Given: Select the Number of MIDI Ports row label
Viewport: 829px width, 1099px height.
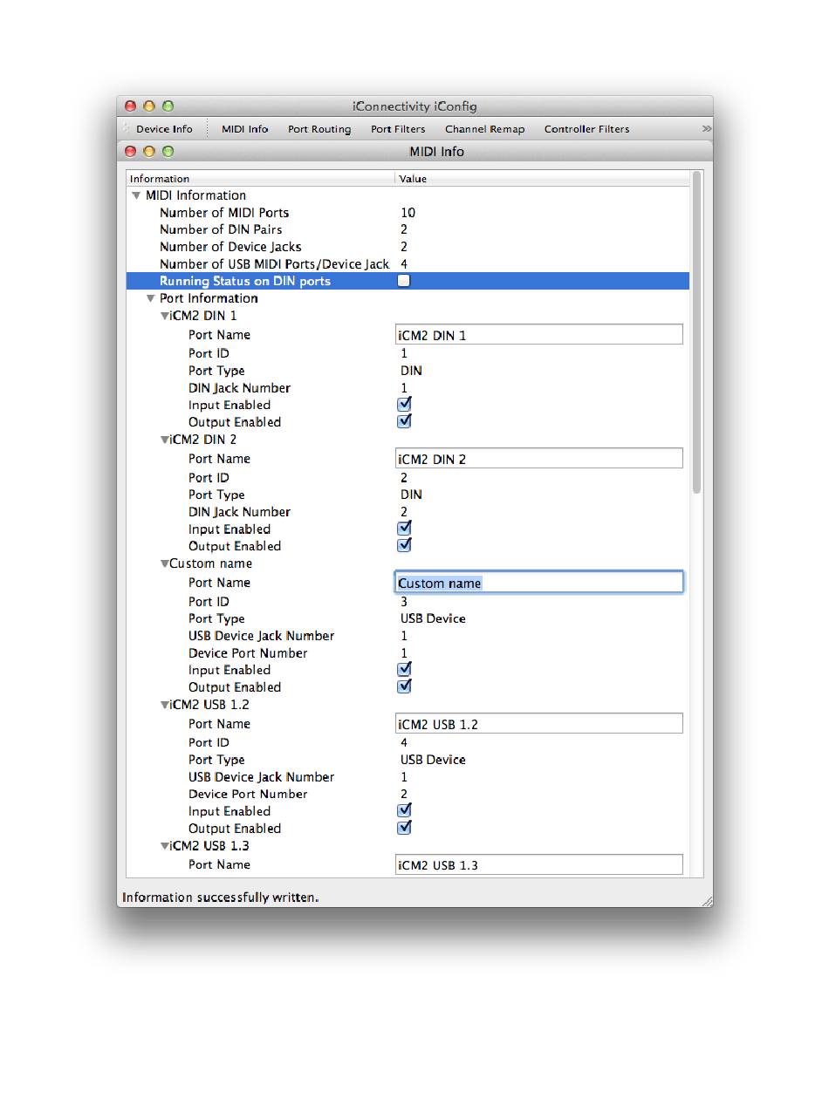Looking at the screenshot, I should coord(224,213).
